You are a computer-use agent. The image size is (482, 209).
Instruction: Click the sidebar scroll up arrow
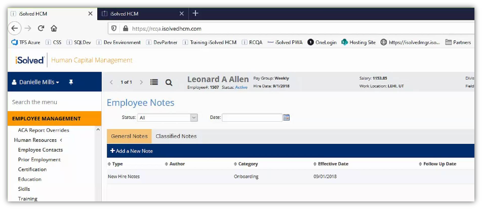click(98, 130)
